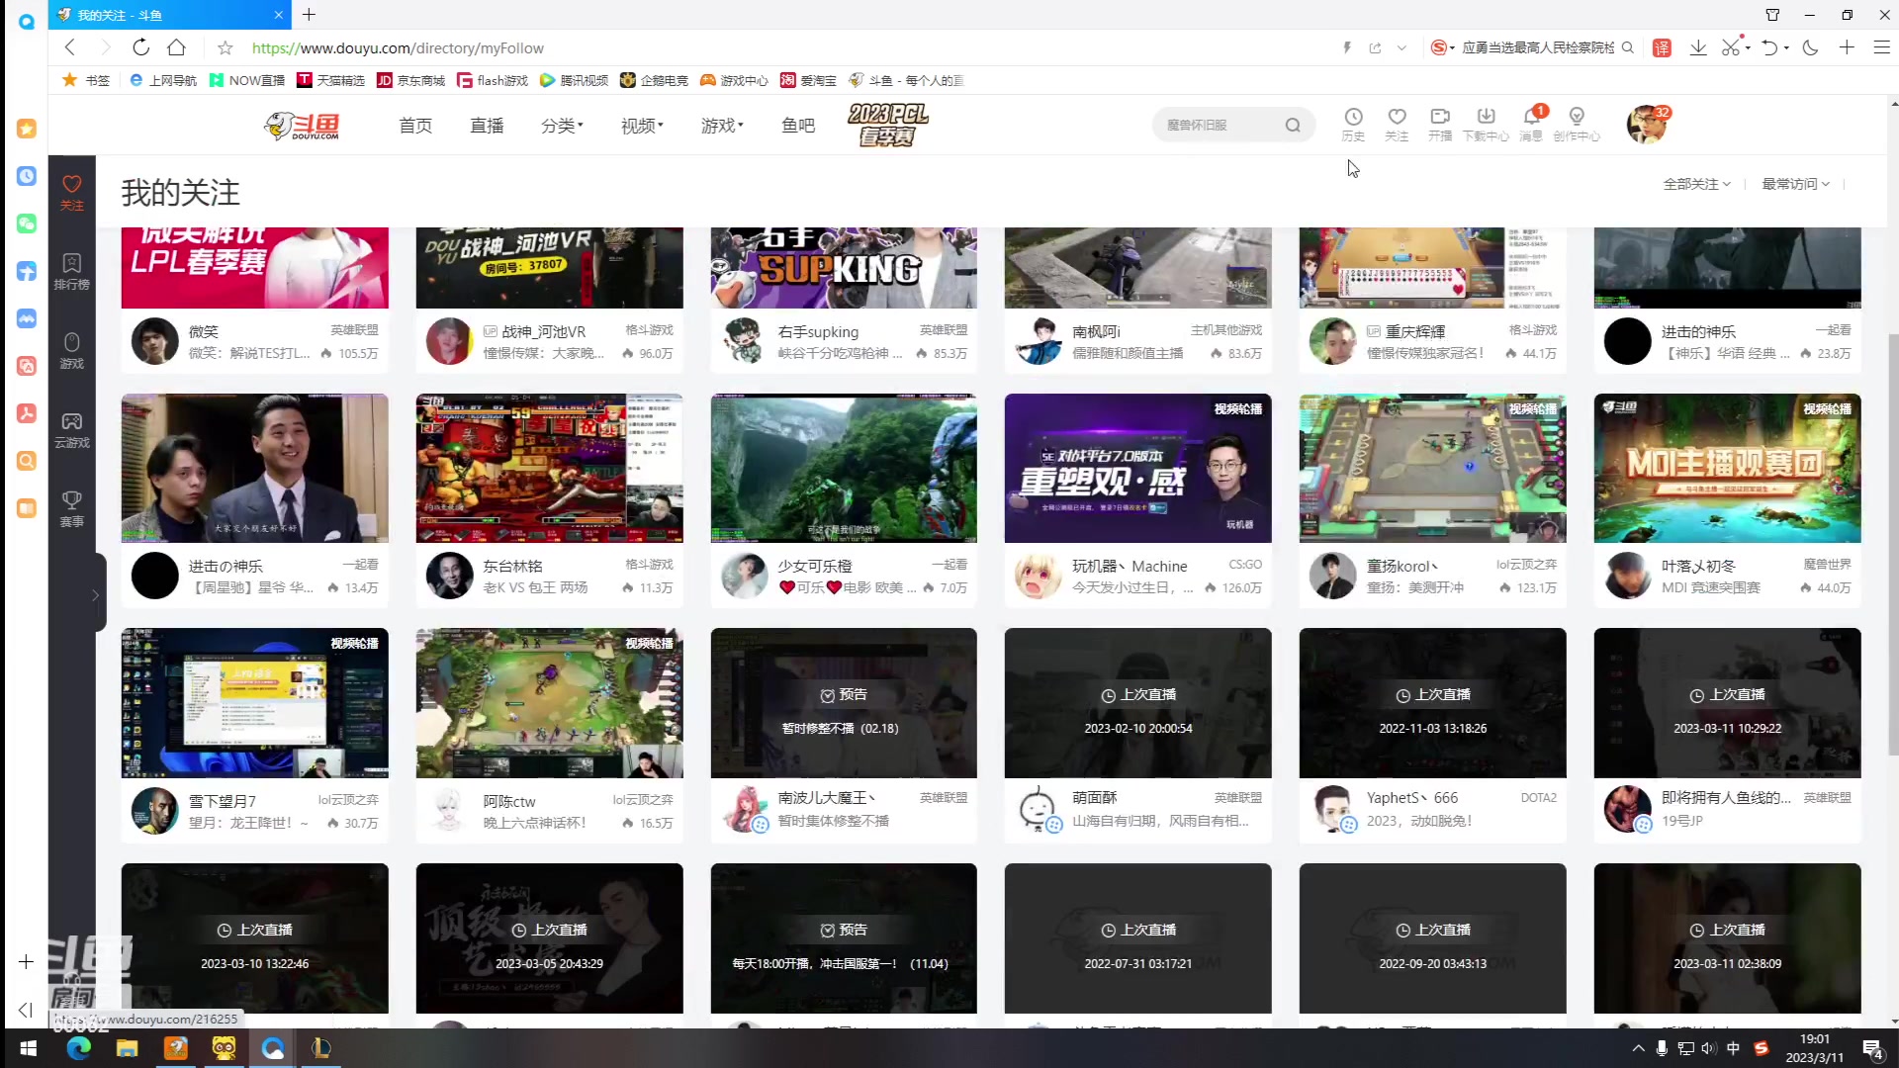1899x1068 pixels.
Task: Open 右手supking channel link
Action: pyautogui.click(x=818, y=331)
